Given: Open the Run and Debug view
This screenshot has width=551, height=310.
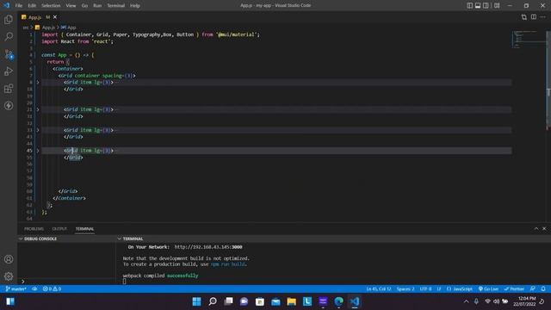Looking at the screenshot, I should [x=9, y=71].
